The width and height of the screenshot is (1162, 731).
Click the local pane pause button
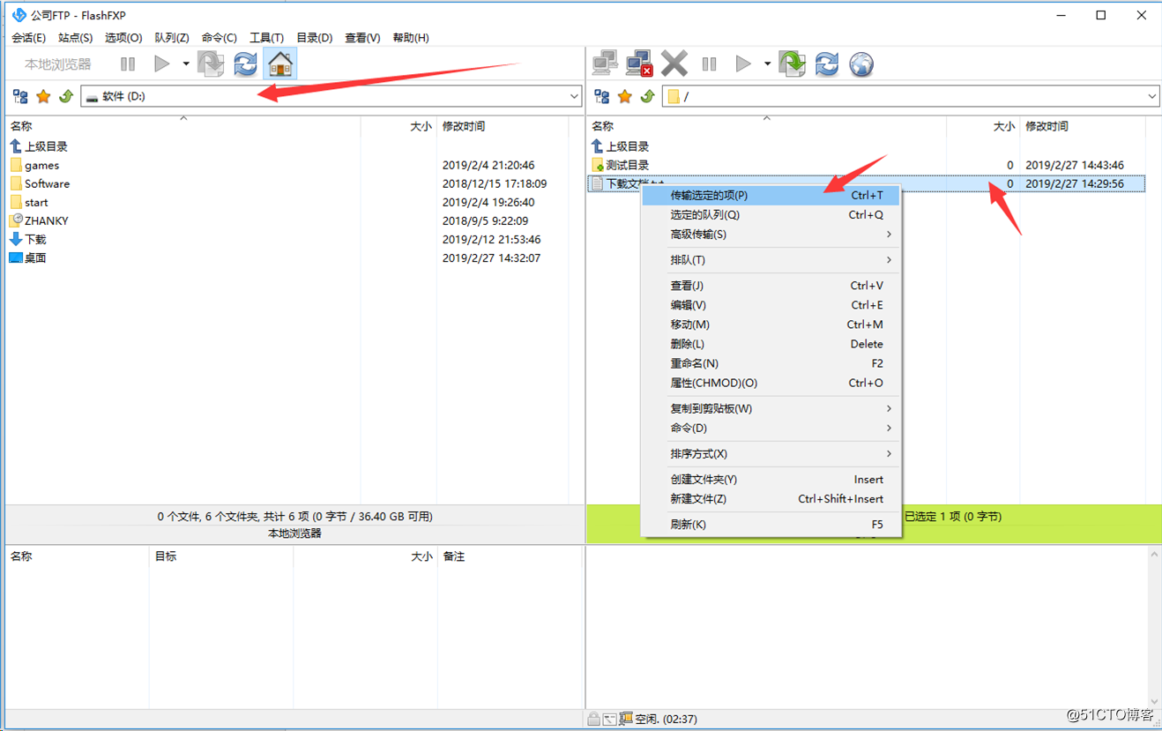click(x=128, y=63)
